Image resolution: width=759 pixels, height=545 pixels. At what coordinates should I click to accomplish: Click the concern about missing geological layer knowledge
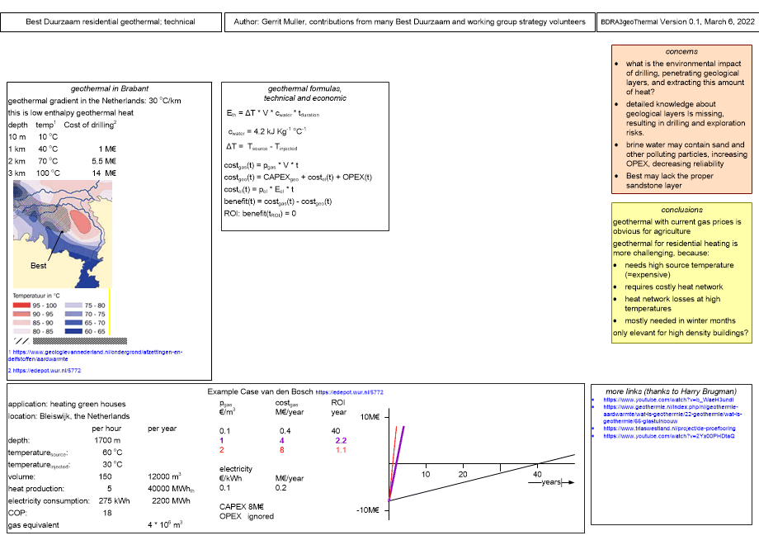pos(686,118)
